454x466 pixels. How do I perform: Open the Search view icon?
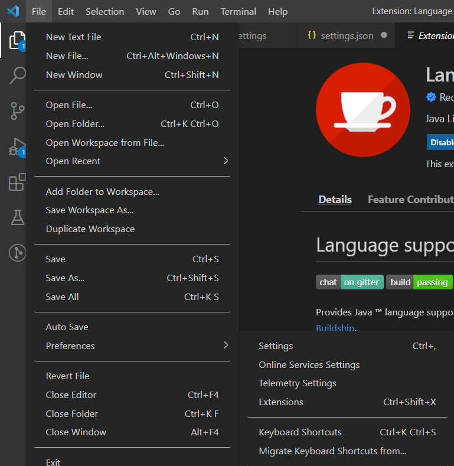[18, 76]
